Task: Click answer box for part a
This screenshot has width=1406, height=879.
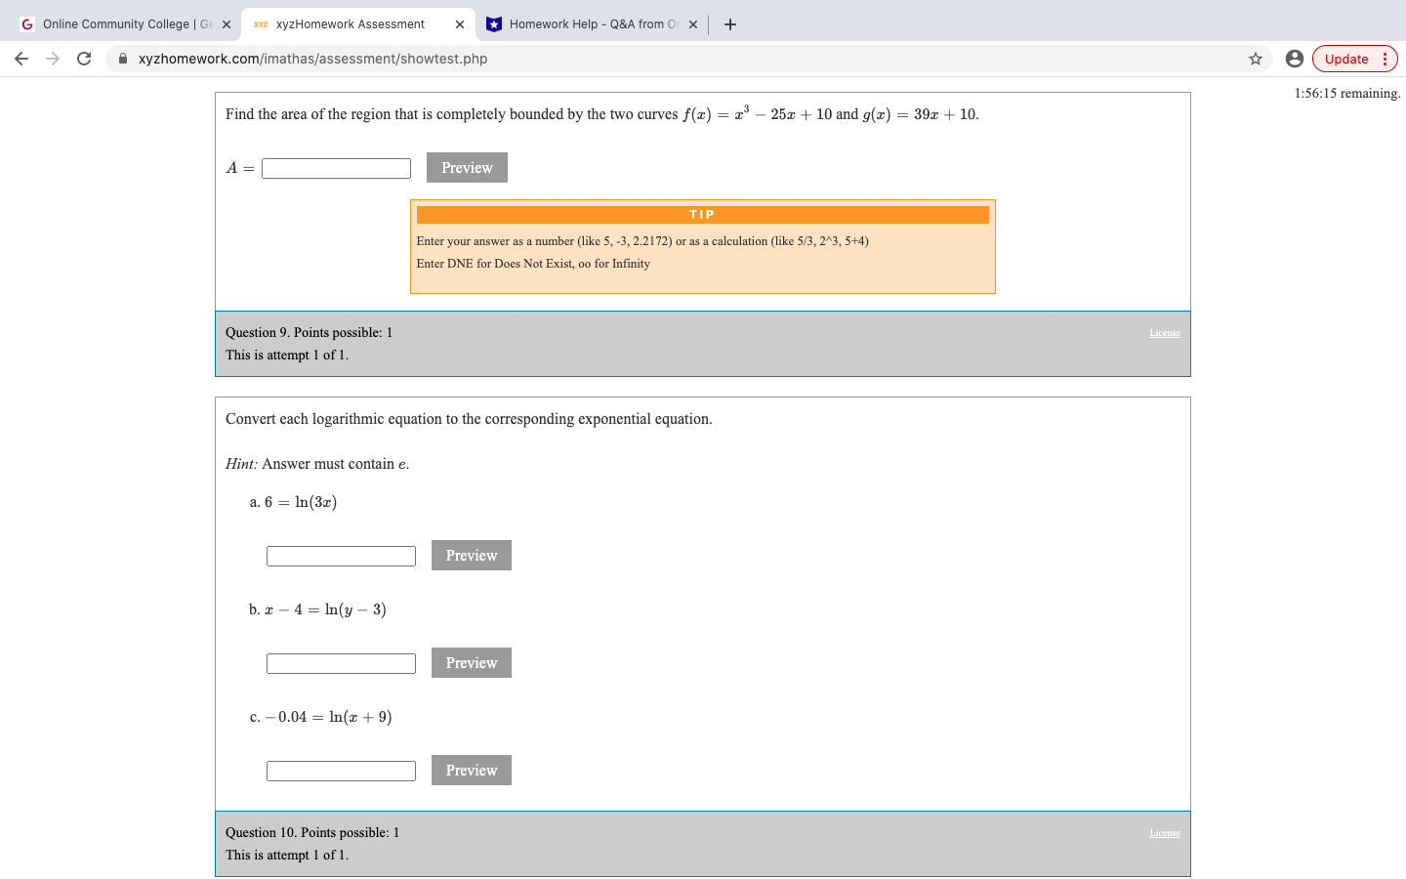Action: (x=341, y=556)
